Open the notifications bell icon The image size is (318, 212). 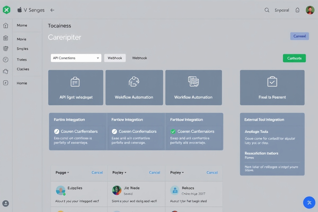297,10
